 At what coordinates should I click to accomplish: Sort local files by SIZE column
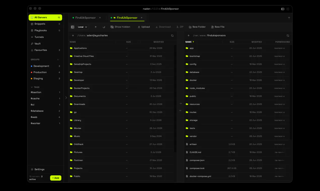click(129, 42)
